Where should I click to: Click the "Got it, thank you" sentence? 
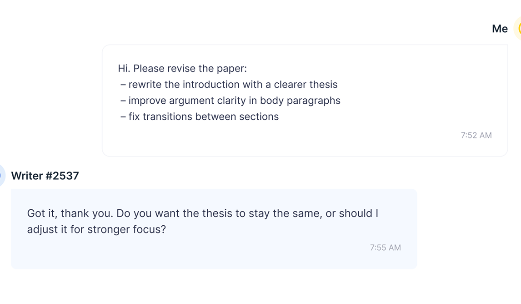click(x=70, y=213)
